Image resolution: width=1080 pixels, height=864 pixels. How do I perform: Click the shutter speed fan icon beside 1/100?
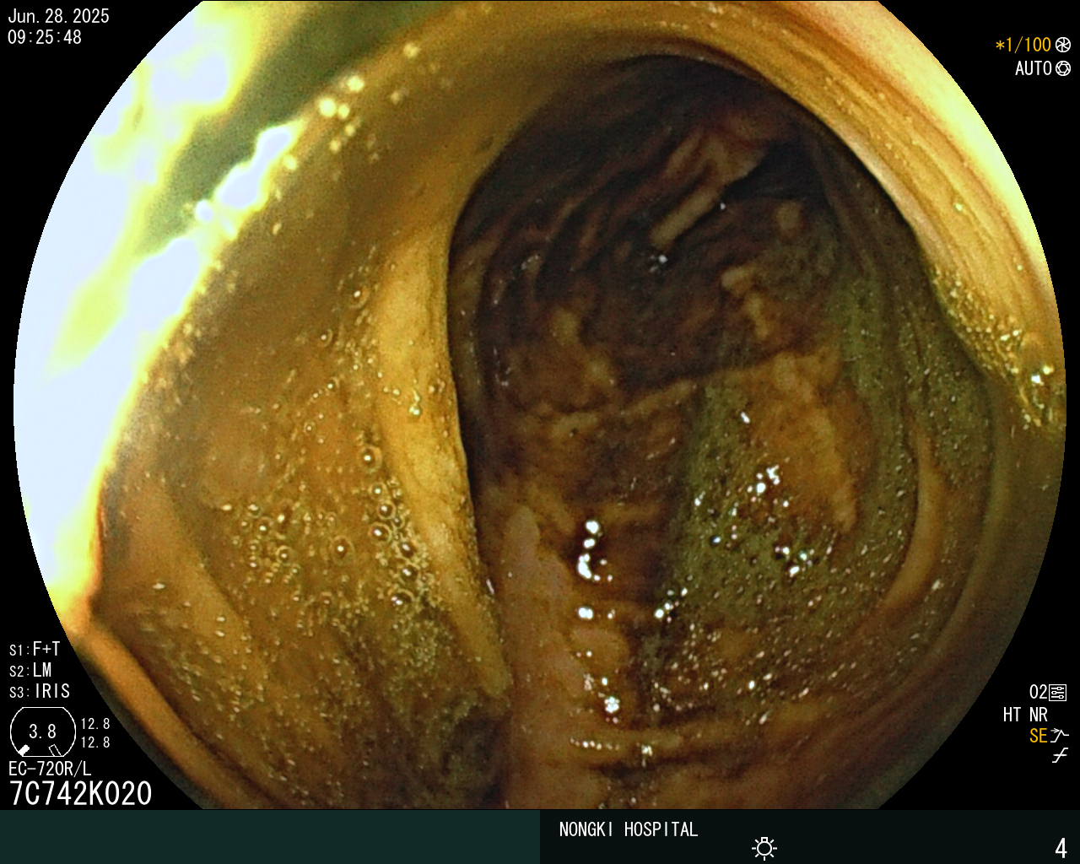click(x=1062, y=45)
